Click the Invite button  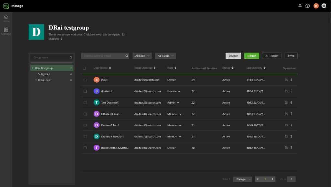[291, 56]
